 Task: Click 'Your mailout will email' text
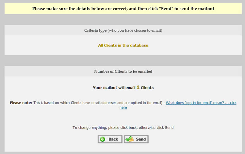tap(114, 88)
